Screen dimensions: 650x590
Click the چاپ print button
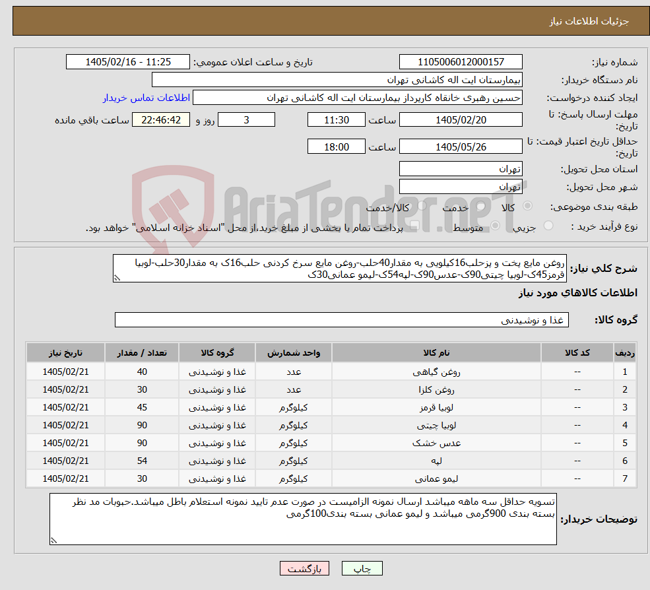click(362, 568)
